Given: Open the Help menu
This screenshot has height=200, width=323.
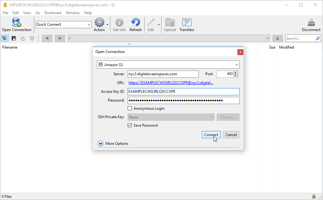Looking at the screenshot, I should pyautogui.click(x=88, y=13).
